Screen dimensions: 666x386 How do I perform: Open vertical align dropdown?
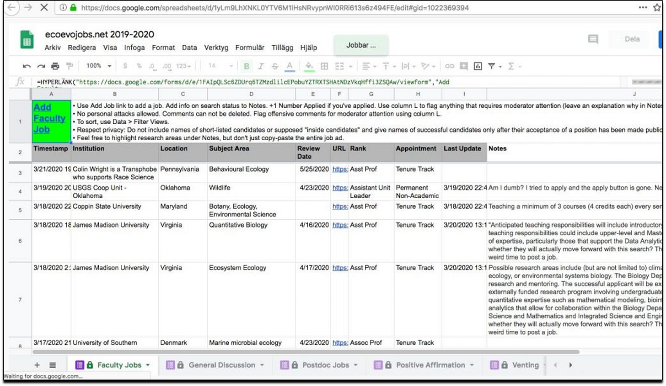[388, 66]
